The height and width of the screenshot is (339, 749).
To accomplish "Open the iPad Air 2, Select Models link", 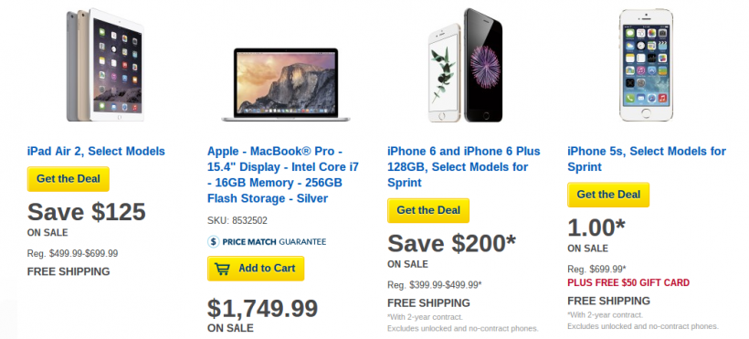I will click(96, 151).
